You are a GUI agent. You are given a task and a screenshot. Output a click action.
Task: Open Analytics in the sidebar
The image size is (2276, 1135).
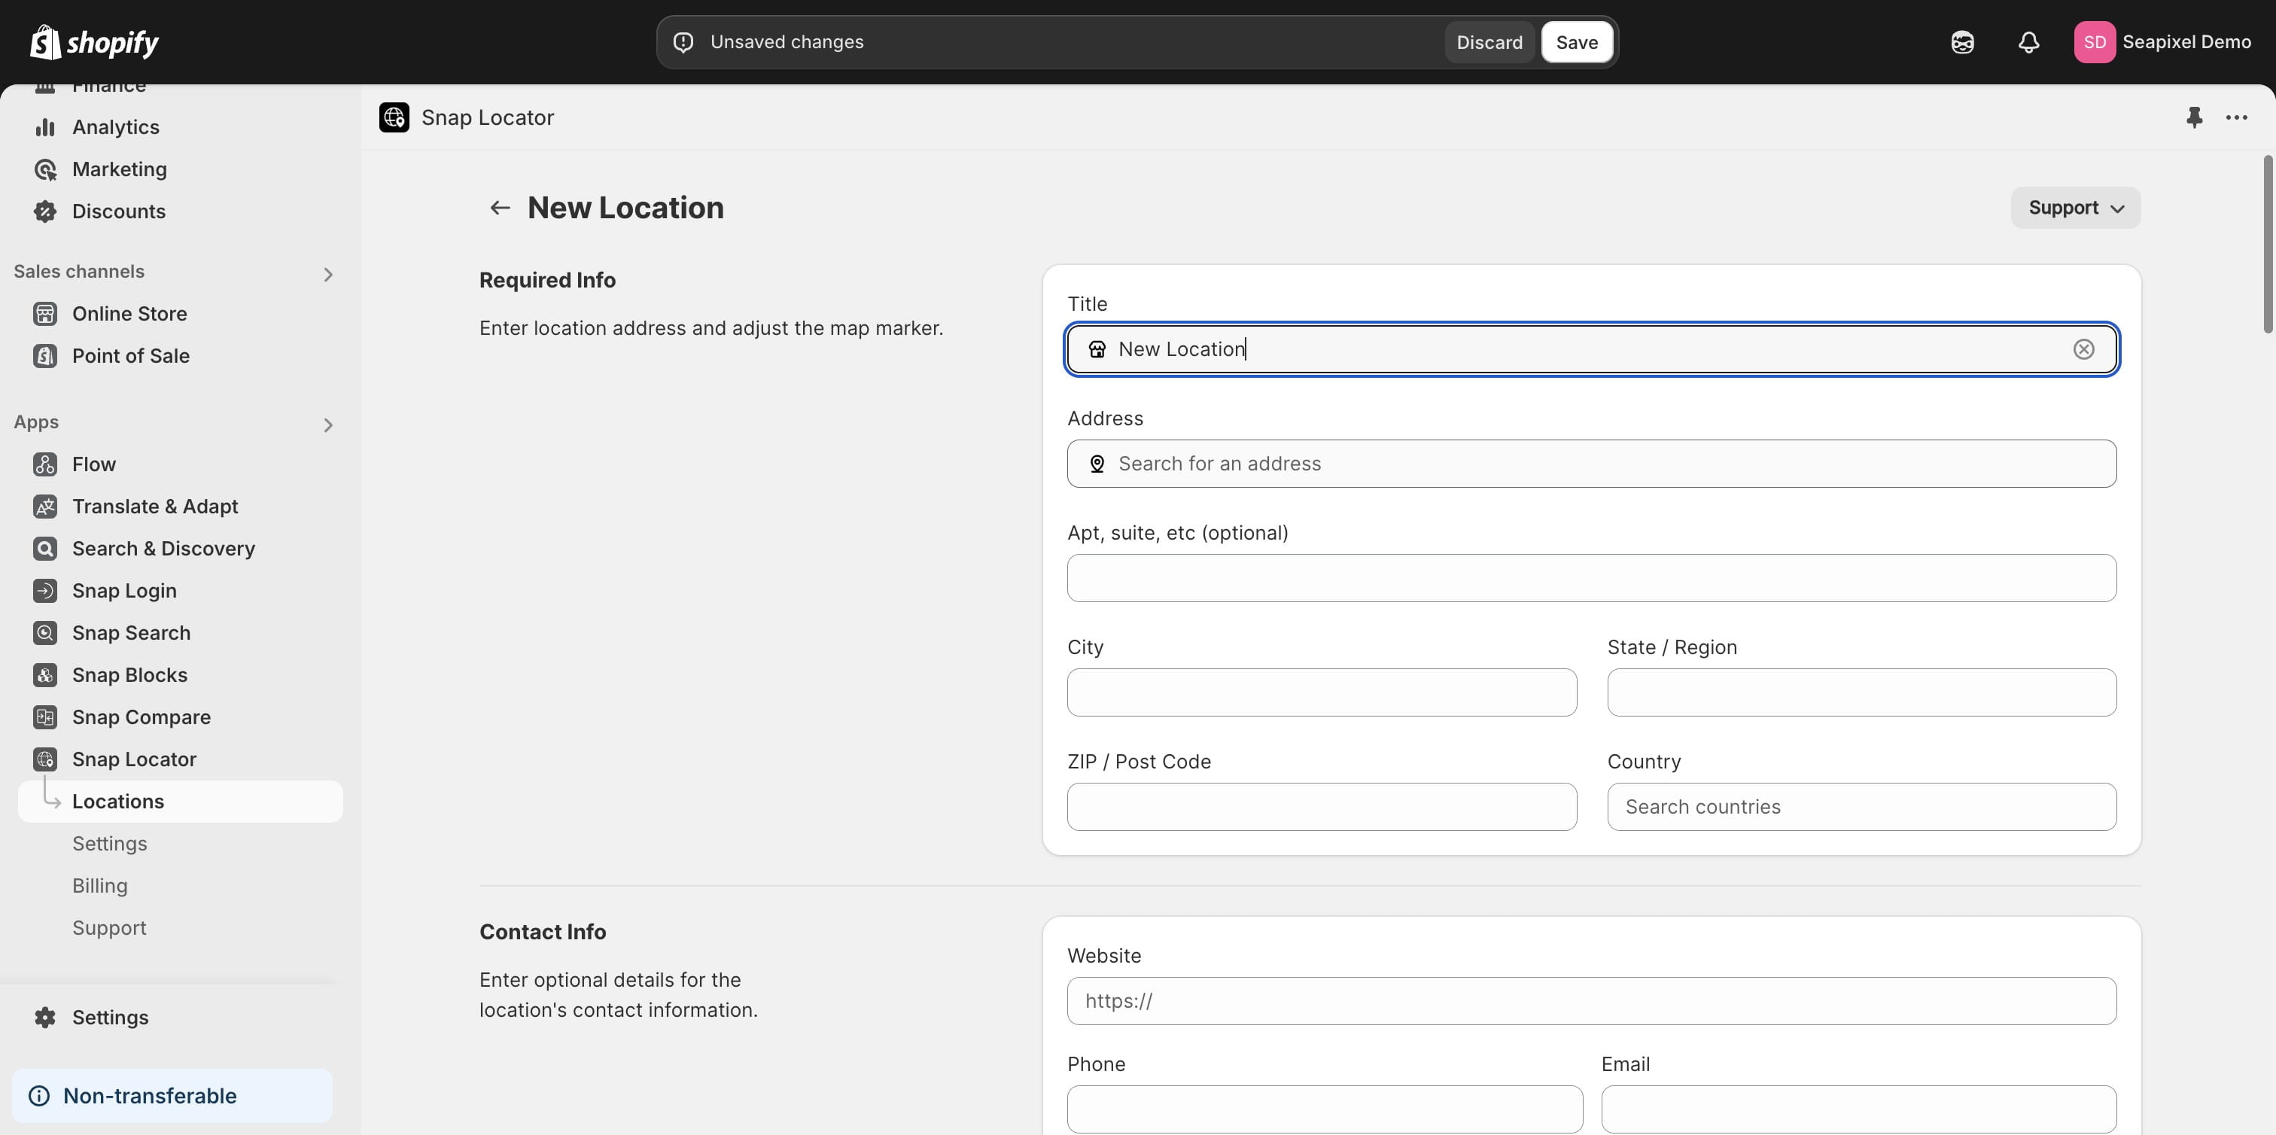[x=116, y=127]
